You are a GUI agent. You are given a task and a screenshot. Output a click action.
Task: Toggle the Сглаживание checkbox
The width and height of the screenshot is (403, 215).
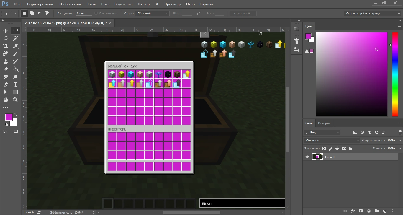click(x=96, y=14)
